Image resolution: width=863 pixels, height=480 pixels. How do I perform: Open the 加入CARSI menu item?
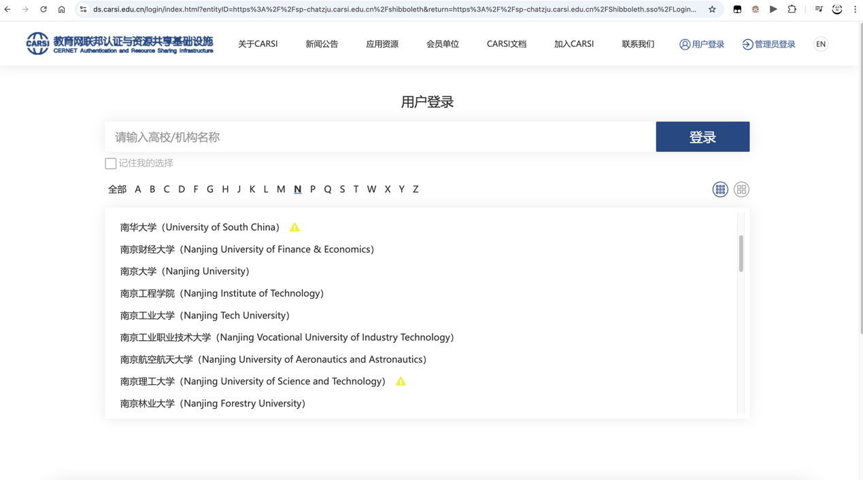[x=574, y=44]
